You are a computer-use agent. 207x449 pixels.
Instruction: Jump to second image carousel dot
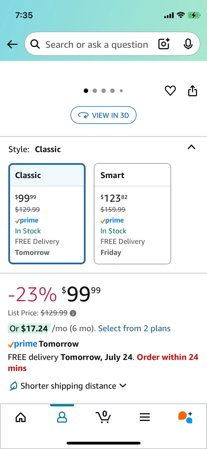(x=95, y=91)
